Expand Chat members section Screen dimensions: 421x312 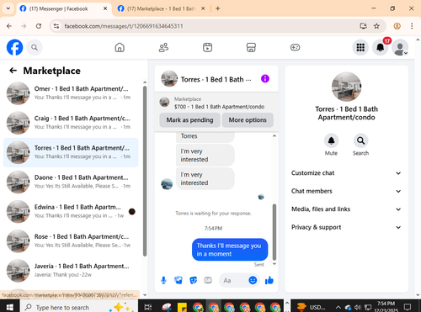click(x=346, y=191)
